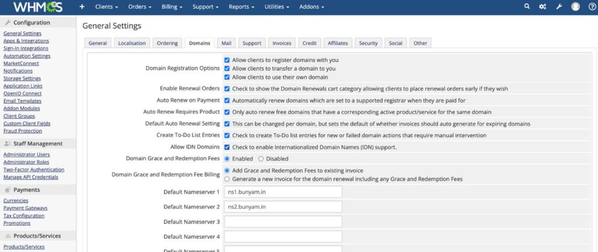Click the user avatar icon
This screenshot has width=598, height=252.
coord(575,7)
